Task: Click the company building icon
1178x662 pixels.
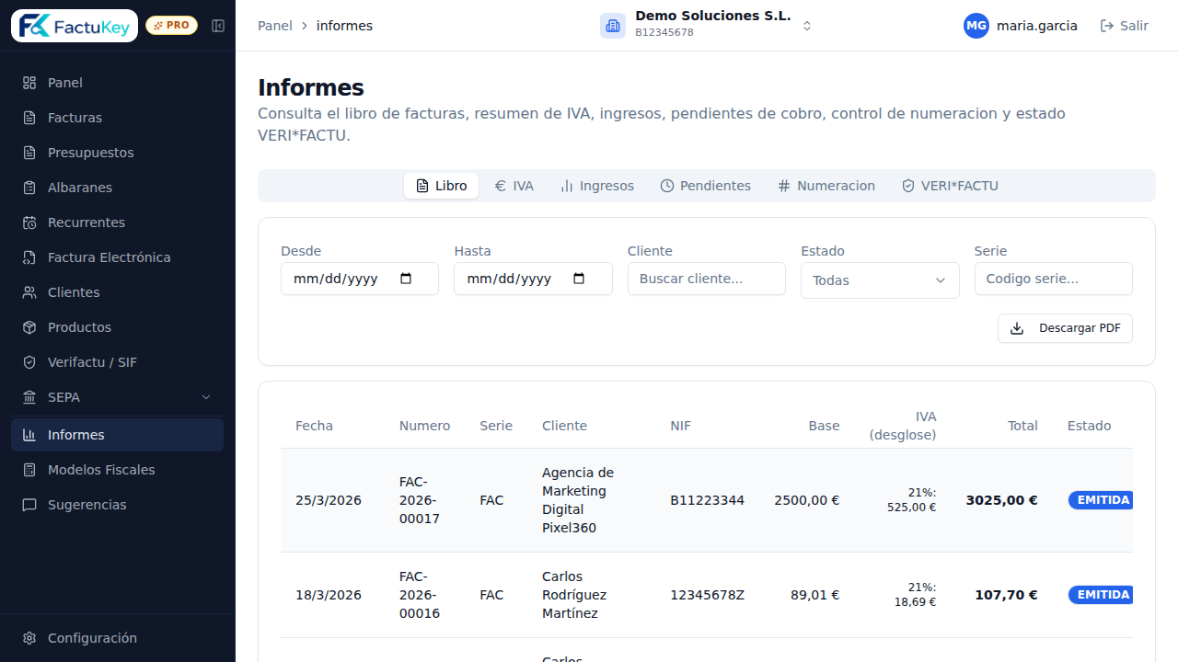Action: [x=613, y=26]
